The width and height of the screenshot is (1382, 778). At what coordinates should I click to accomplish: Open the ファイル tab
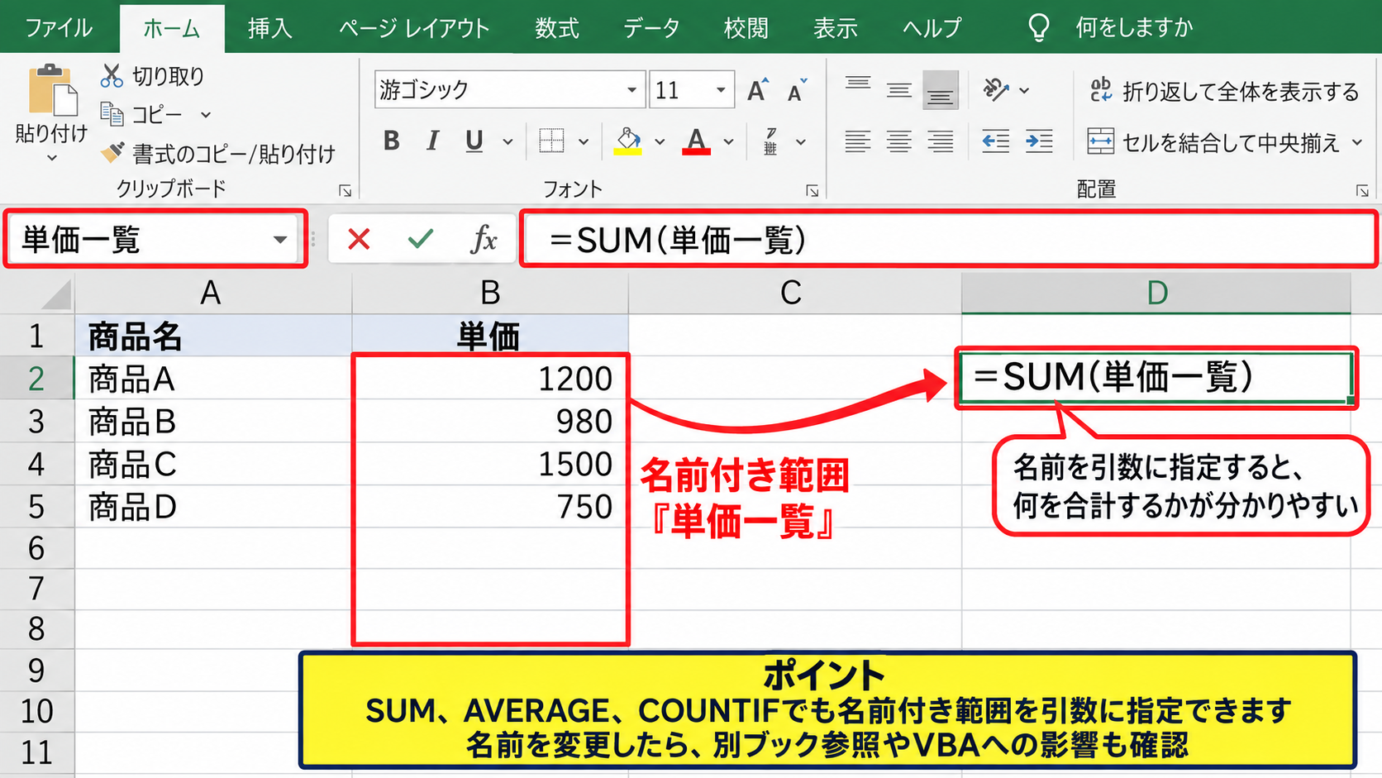click(x=59, y=27)
